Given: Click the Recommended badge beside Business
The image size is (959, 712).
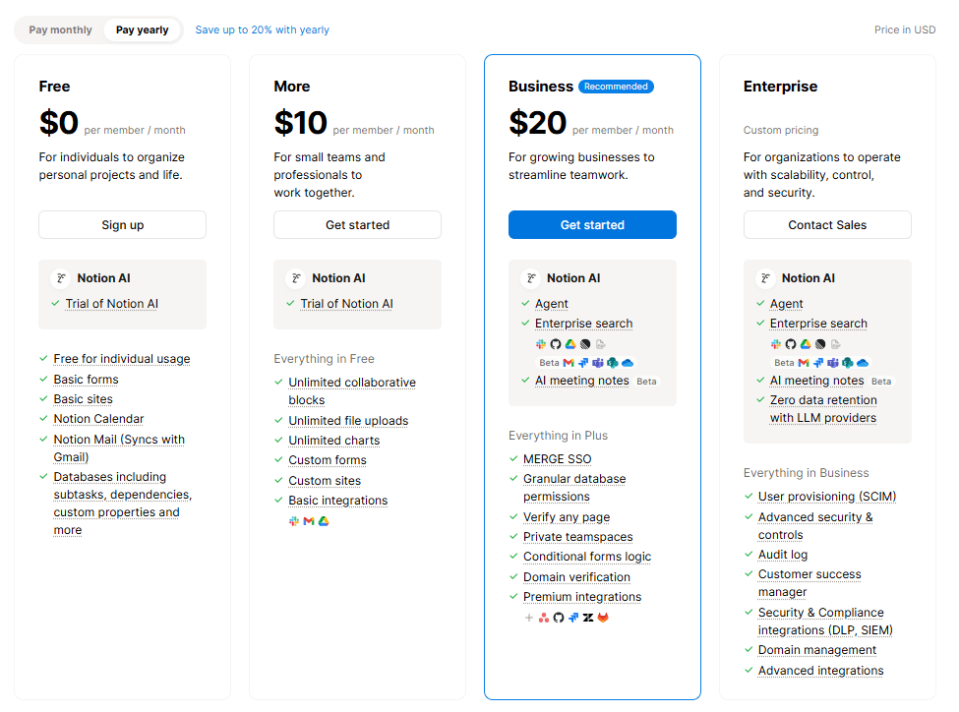Looking at the screenshot, I should (x=616, y=87).
